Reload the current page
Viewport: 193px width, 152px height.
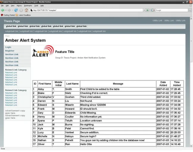(x=16, y=10)
